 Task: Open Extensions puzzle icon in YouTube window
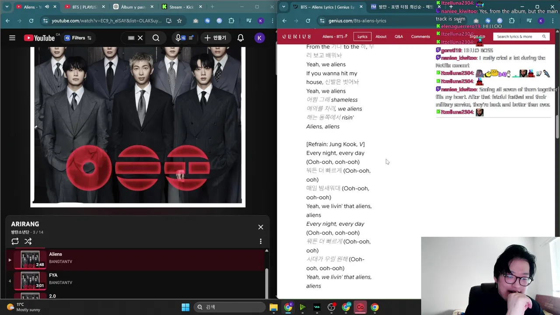(231, 21)
